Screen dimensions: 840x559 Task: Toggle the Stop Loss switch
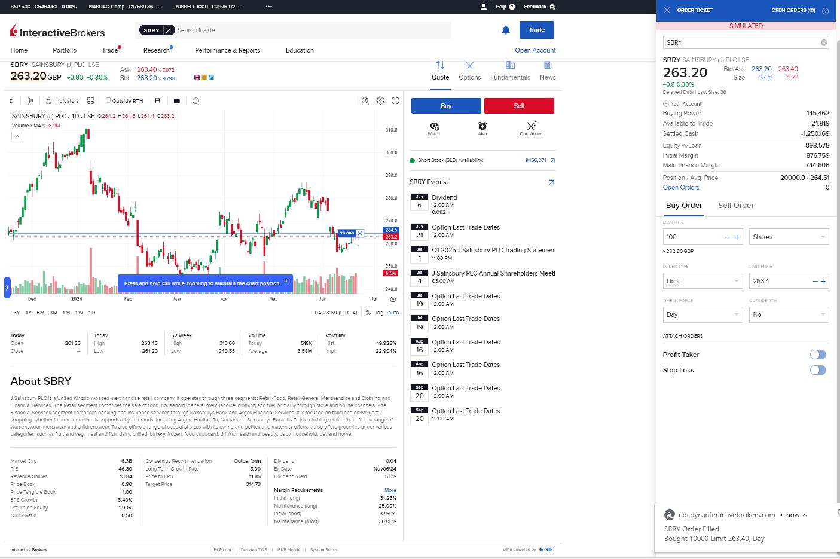tap(818, 370)
